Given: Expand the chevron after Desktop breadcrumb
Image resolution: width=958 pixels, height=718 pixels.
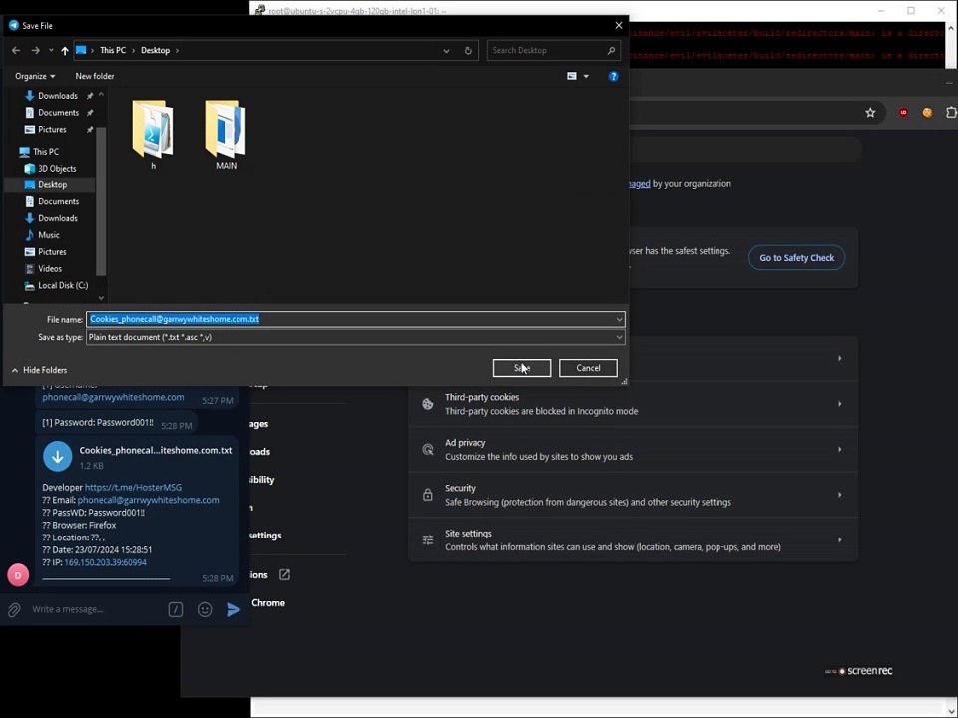Looking at the screenshot, I should click(x=178, y=50).
